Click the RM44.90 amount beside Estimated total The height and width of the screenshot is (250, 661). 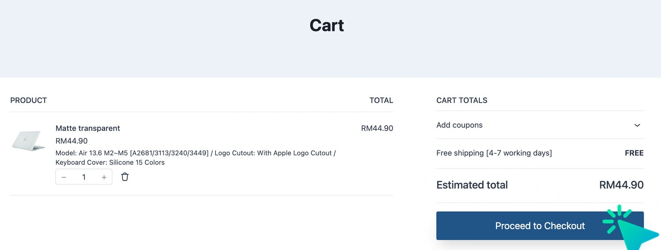click(x=621, y=185)
